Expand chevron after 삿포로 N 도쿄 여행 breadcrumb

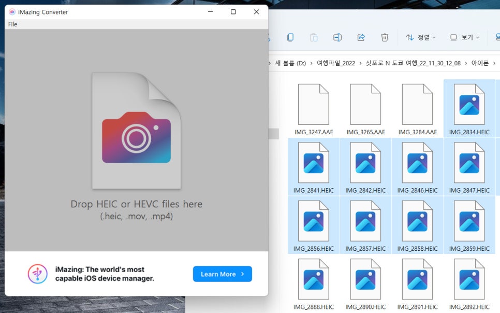(466, 63)
